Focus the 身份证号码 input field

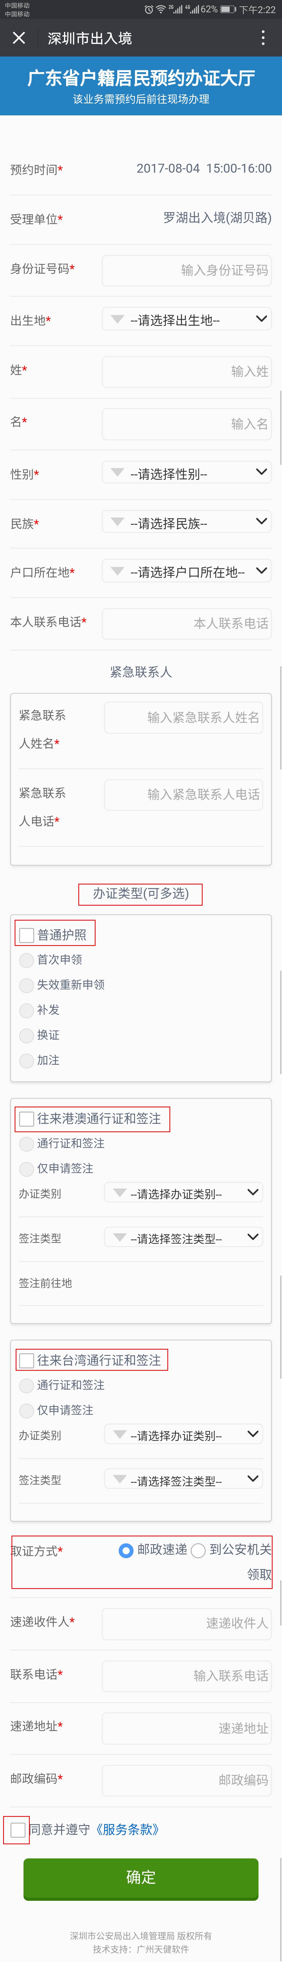coord(186,270)
